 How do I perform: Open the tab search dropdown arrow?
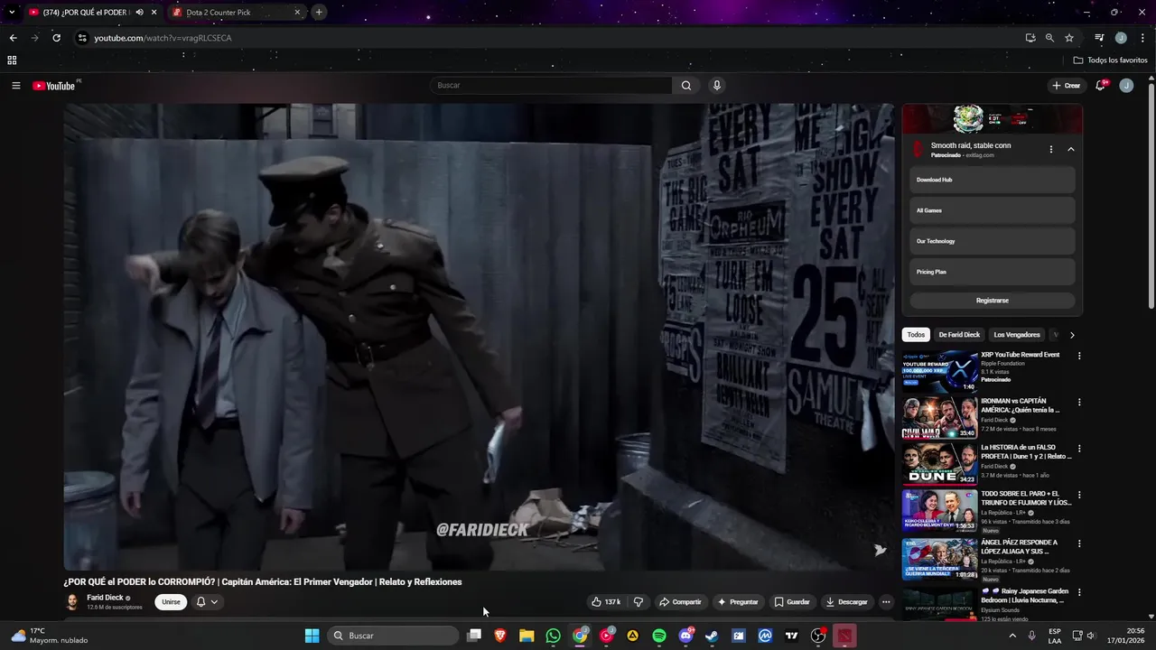12,13
